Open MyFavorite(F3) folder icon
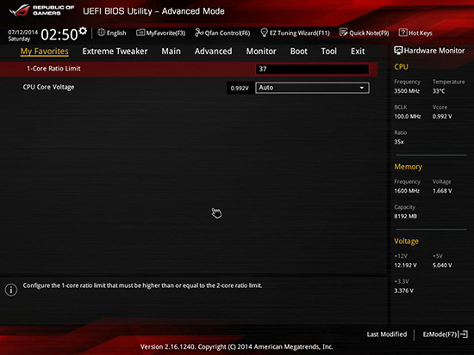 click(140, 33)
